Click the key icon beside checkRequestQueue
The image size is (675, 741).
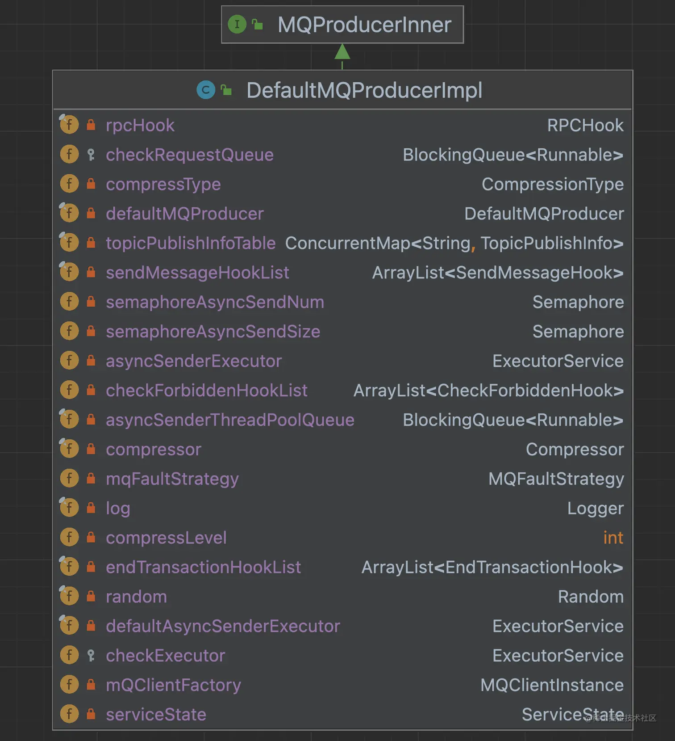click(91, 155)
